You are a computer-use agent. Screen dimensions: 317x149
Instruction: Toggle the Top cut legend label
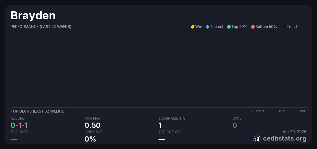click(x=217, y=27)
